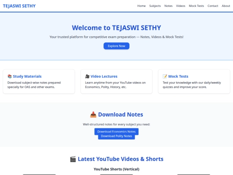The height and width of the screenshot is (175, 233).
Task: Download Economics Notes button
Action: pyautogui.click(x=116, y=131)
